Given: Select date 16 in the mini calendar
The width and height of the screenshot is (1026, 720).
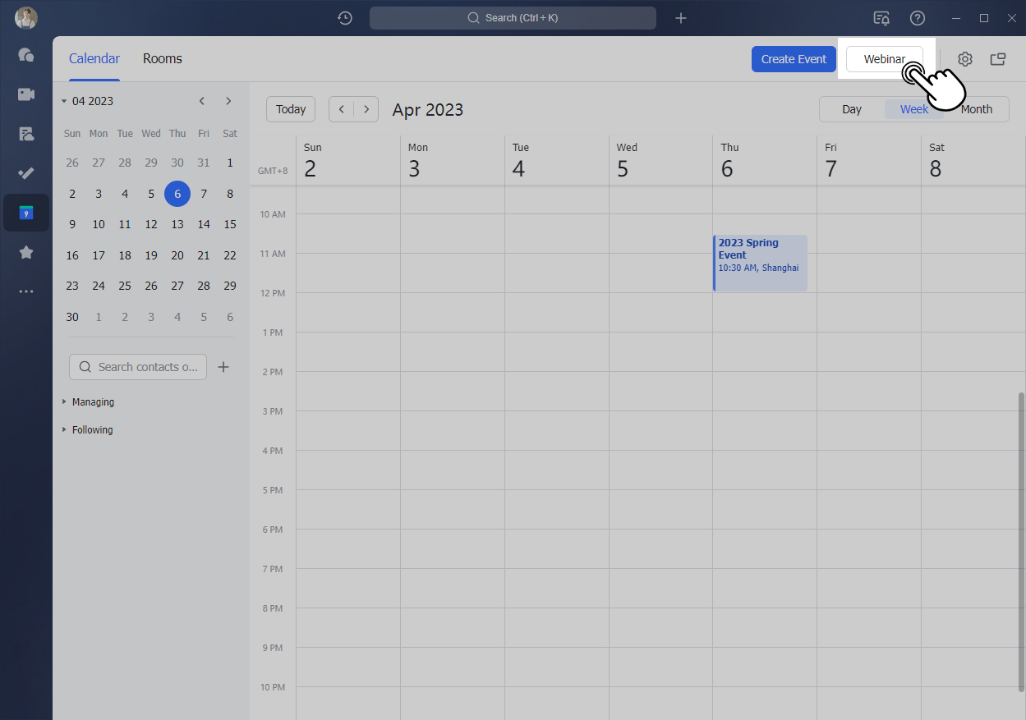Looking at the screenshot, I should [72, 255].
